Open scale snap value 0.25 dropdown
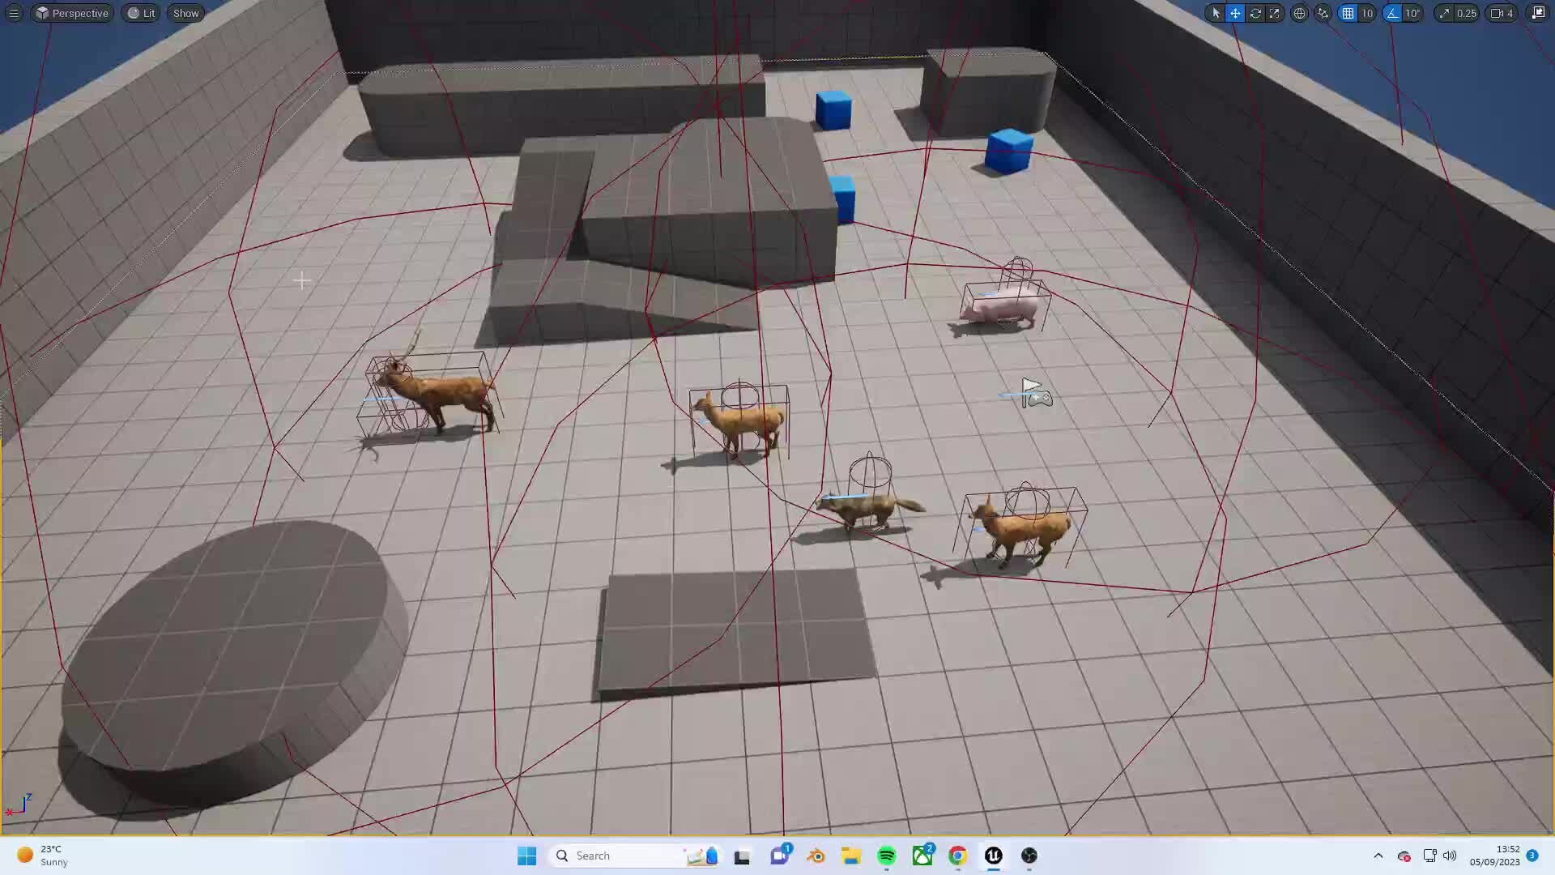The height and width of the screenshot is (875, 1555). pos(1467,13)
